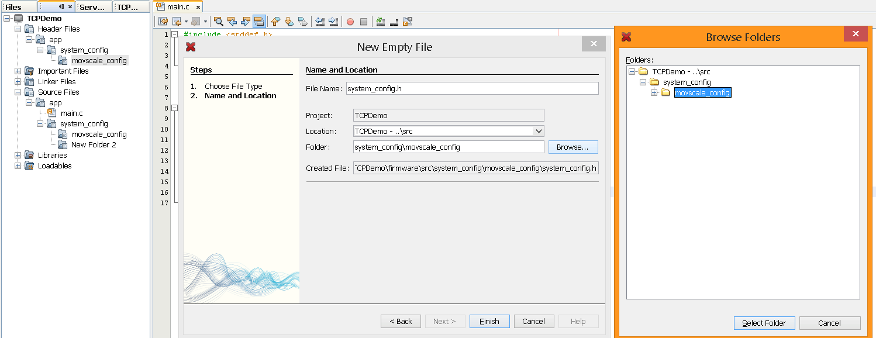Collapse the code fold on line 1
Viewport: 876px width, 338px height.
pos(174,35)
